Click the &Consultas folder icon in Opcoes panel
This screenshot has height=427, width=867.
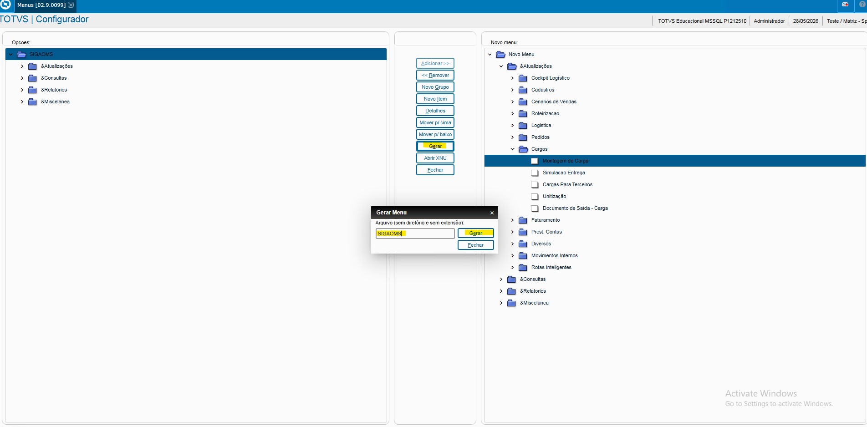tap(33, 78)
